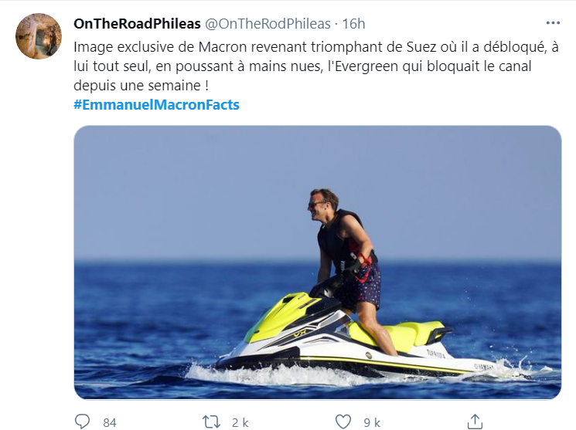Click the @OnTheRodPhileas handle
Screen dimensions: 576x430
[x=267, y=24]
